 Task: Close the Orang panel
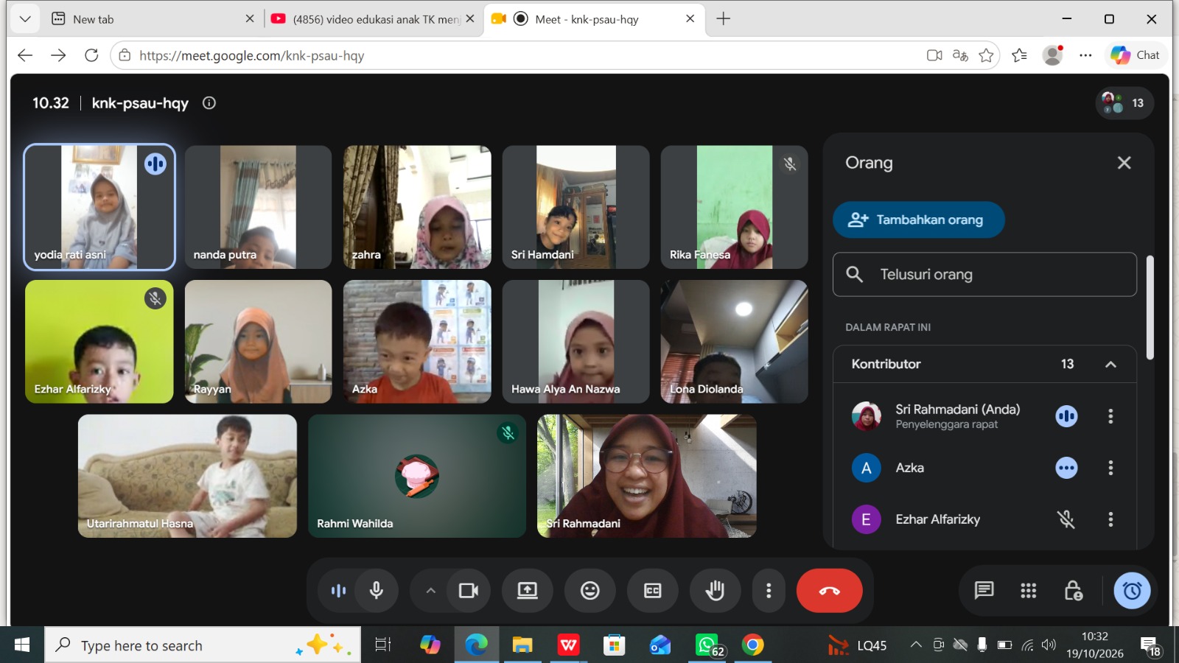[x=1124, y=163]
